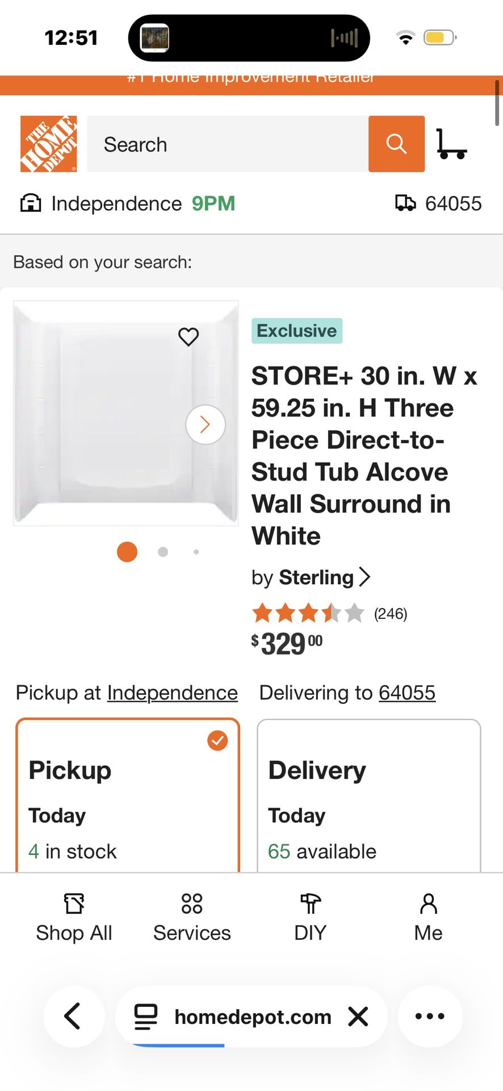Go to the Me account tab
The image size is (503, 1091).
click(428, 917)
